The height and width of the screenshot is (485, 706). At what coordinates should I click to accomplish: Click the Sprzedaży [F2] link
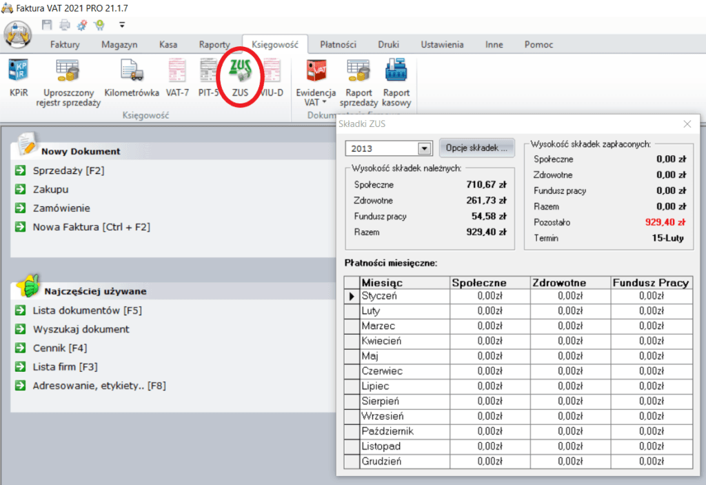(68, 170)
